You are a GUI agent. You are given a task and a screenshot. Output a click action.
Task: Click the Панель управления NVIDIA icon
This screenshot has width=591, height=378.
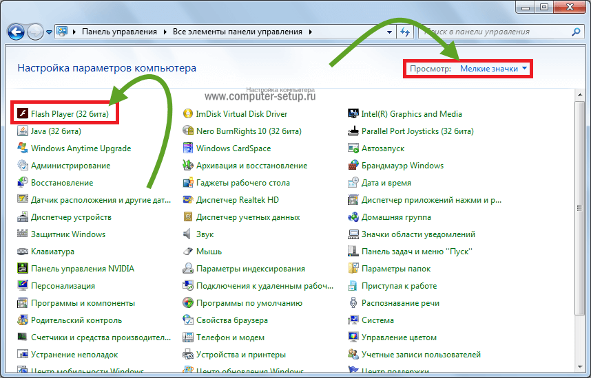[x=22, y=269]
